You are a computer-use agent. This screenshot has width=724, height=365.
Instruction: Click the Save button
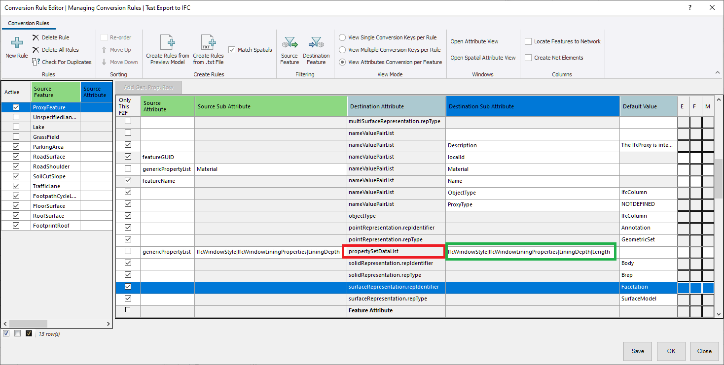click(638, 351)
